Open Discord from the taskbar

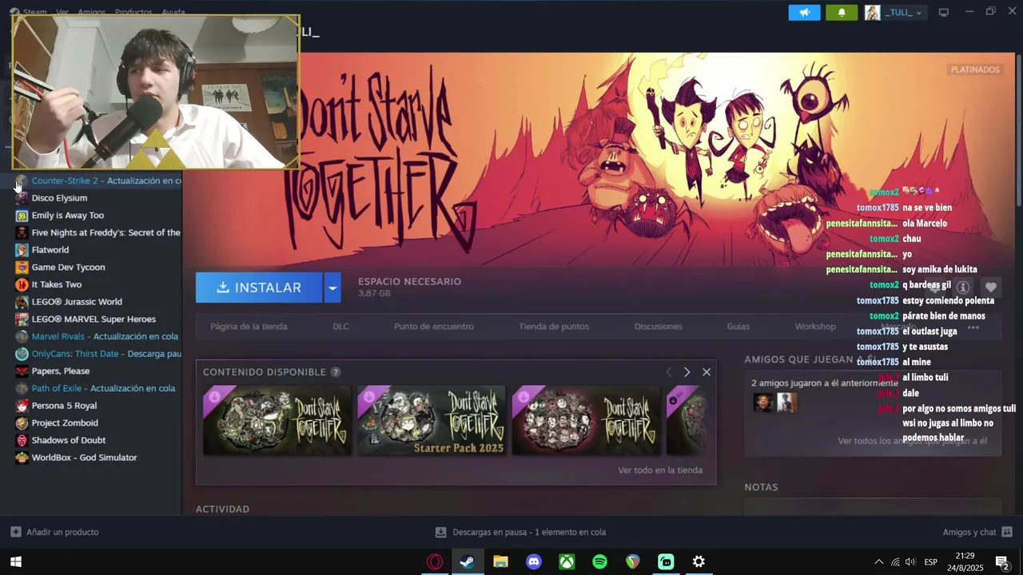(534, 562)
